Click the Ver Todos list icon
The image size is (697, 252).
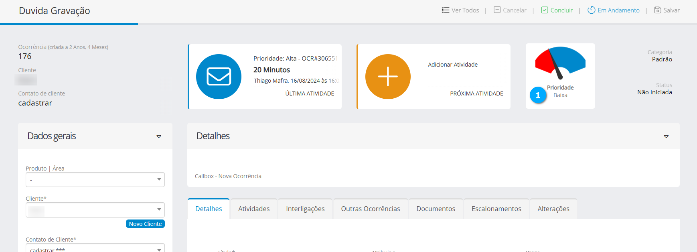point(445,10)
